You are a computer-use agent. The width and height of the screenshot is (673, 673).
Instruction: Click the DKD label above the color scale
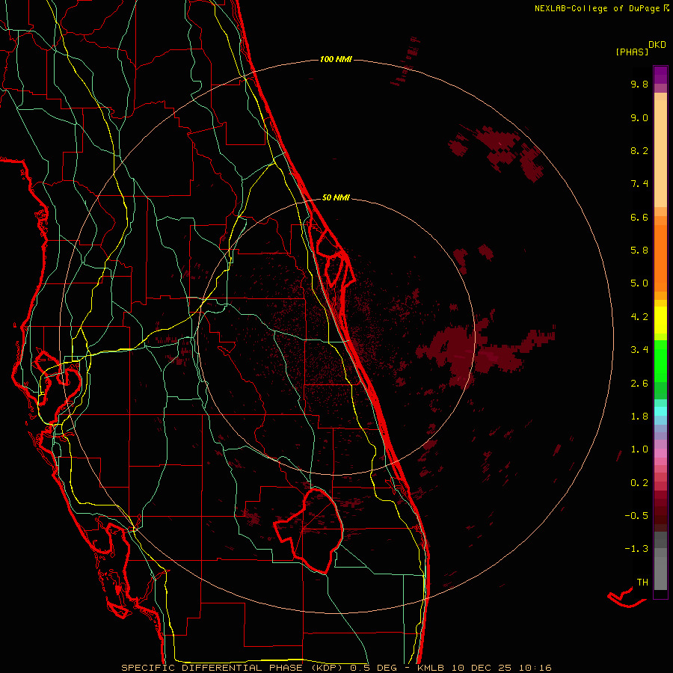pyautogui.click(x=657, y=45)
